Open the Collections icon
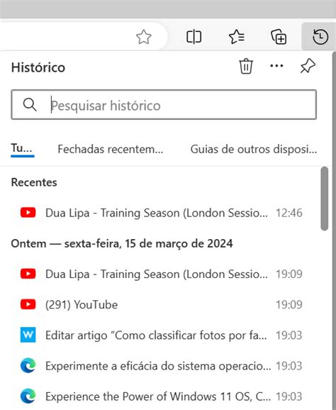336x410 pixels. pos(279,37)
